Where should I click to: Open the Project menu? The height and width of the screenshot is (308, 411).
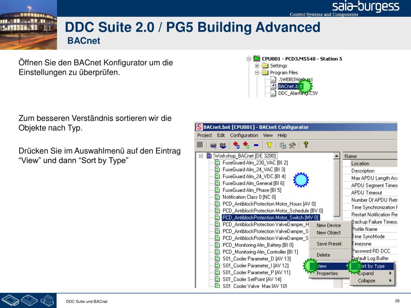[x=204, y=136]
